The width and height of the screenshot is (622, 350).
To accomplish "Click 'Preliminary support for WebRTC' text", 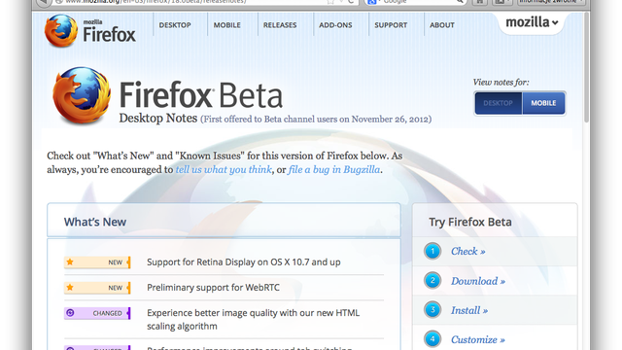I will pyautogui.click(x=213, y=288).
